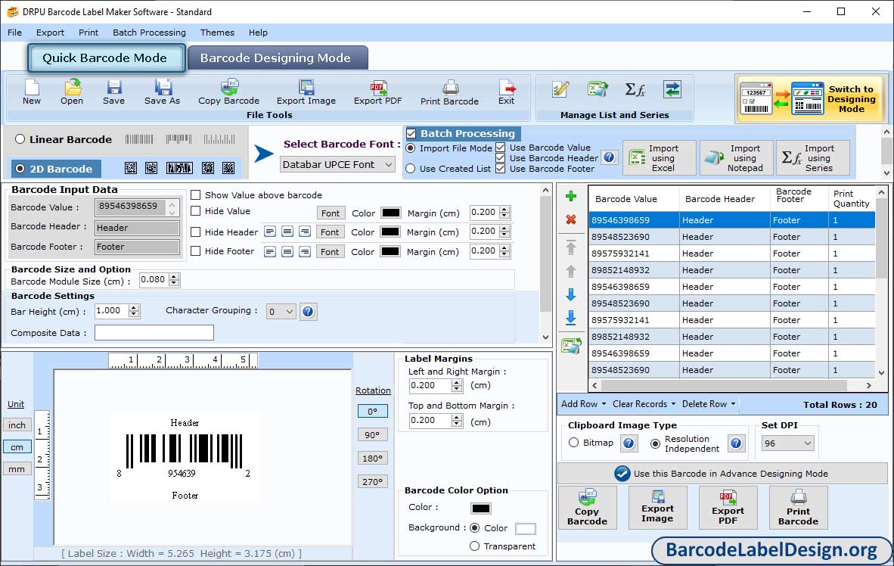Click help icon next to Bitmap option
The width and height of the screenshot is (894, 566).
pos(629,443)
